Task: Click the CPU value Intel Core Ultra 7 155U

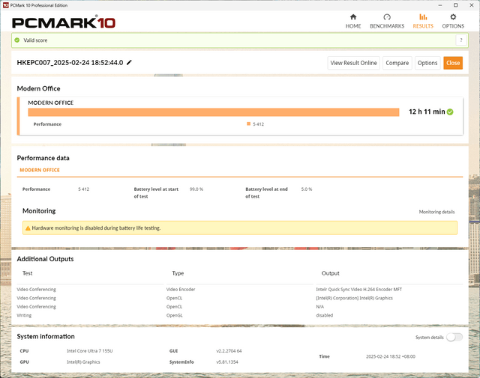Action: [90, 351]
